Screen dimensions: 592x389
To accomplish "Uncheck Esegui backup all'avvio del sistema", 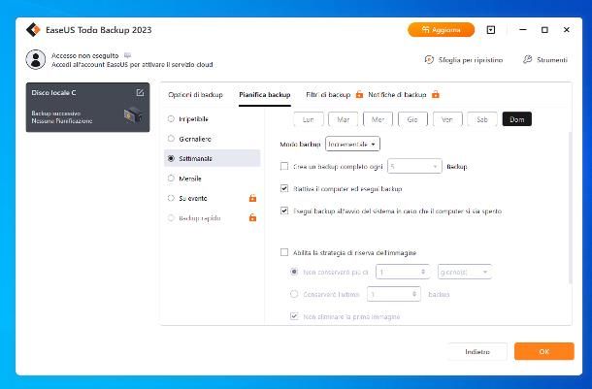I will click(x=284, y=211).
